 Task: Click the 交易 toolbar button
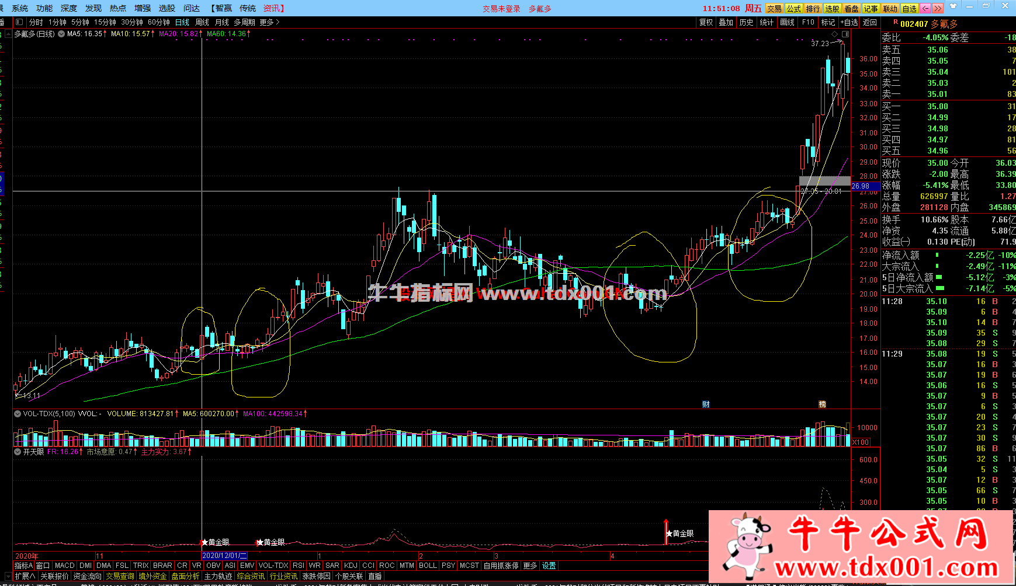tap(775, 8)
